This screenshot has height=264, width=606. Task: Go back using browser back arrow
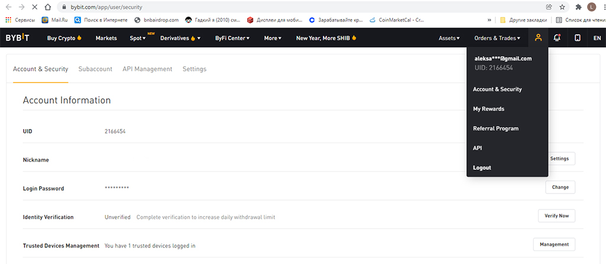coord(8,7)
